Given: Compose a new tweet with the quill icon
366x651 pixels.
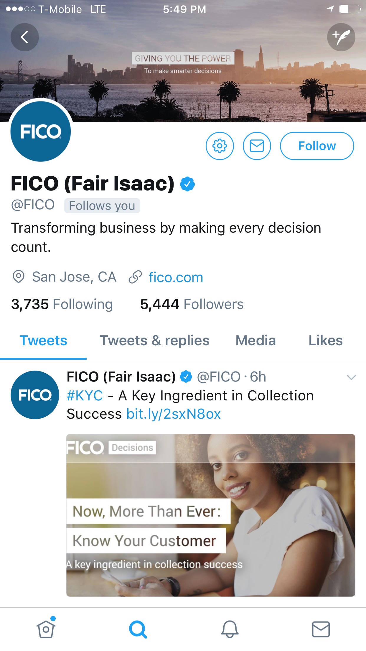Looking at the screenshot, I should pyautogui.click(x=341, y=37).
